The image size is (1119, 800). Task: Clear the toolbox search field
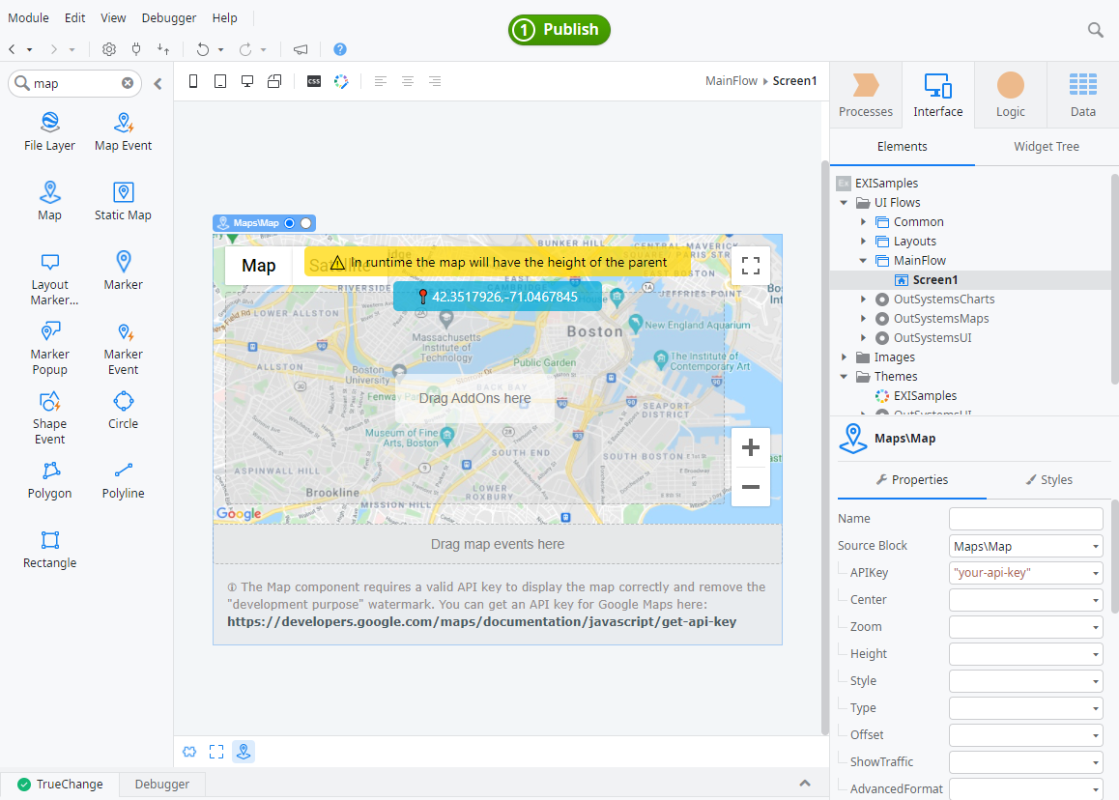coord(127,83)
